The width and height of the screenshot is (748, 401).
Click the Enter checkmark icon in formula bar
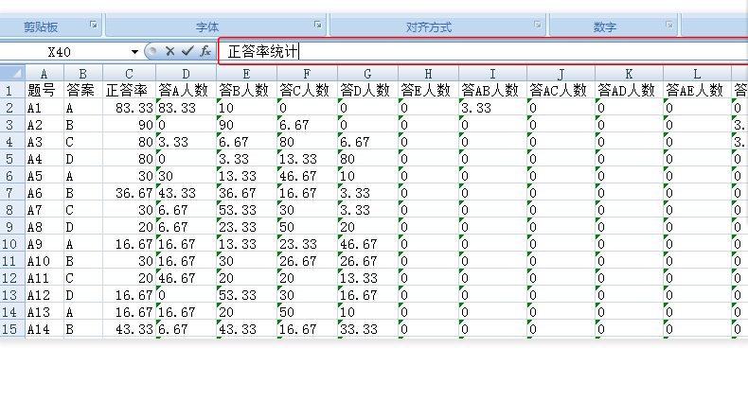tap(187, 51)
